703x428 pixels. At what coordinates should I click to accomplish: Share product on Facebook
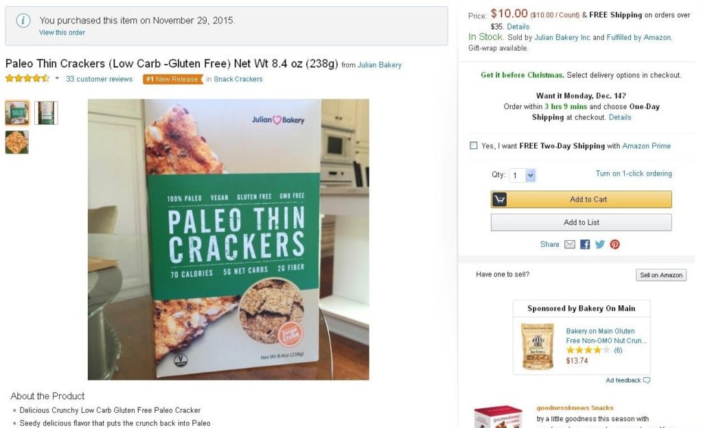[585, 244]
